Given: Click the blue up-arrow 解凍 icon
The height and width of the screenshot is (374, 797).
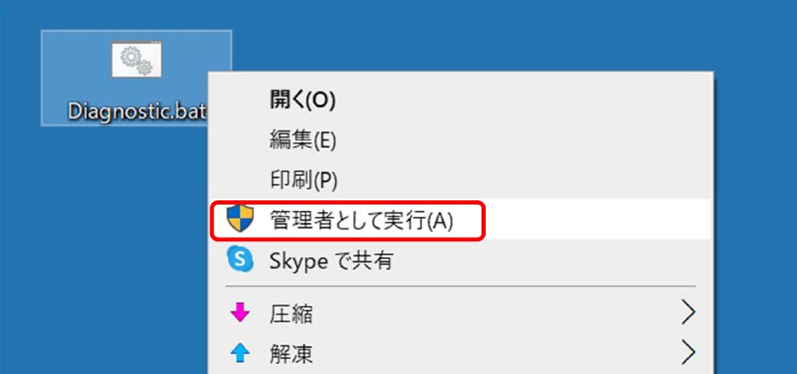Looking at the screenshot, I should point(240,354).
